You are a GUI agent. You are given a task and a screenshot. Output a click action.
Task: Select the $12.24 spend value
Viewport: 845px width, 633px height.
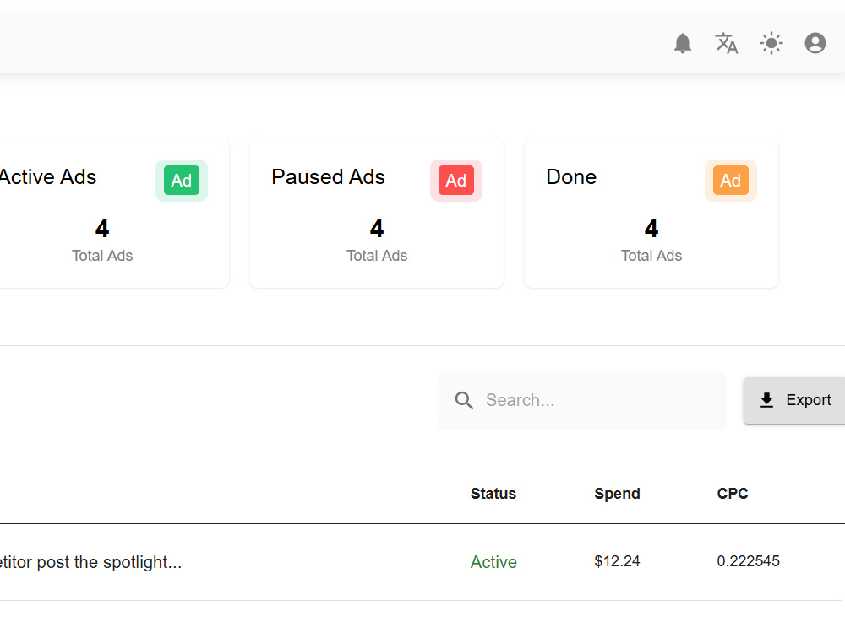click(x=617, y=561)
